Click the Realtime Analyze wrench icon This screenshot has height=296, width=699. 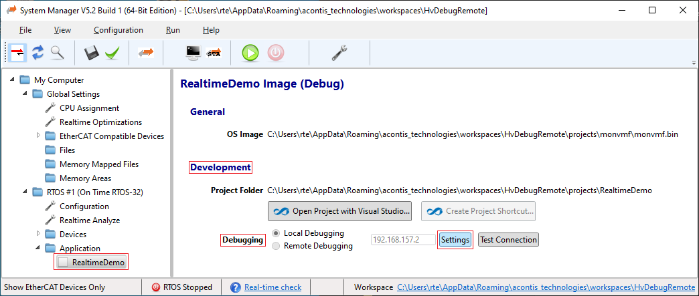click(x=51, y=220)
